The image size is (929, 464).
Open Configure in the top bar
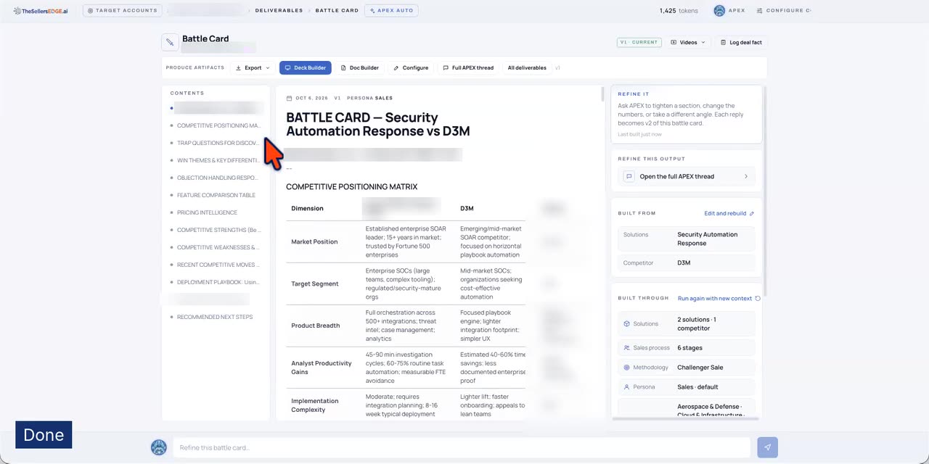click(x=784, y=11)
